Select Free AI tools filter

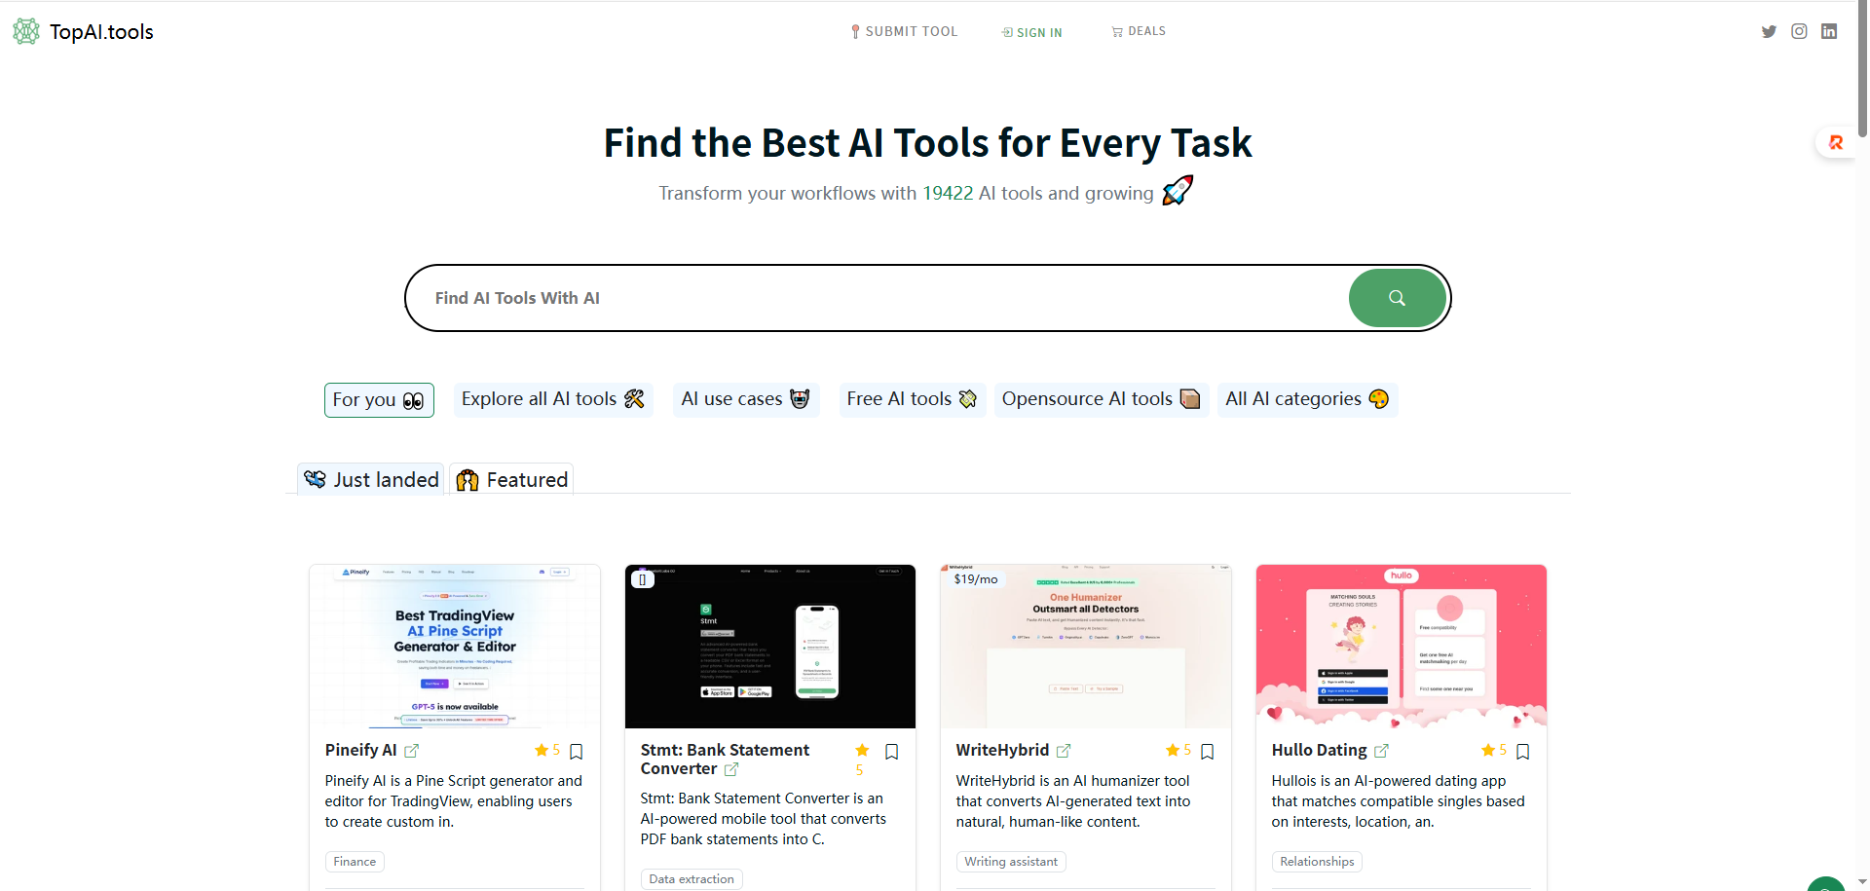tap(913, 399)
